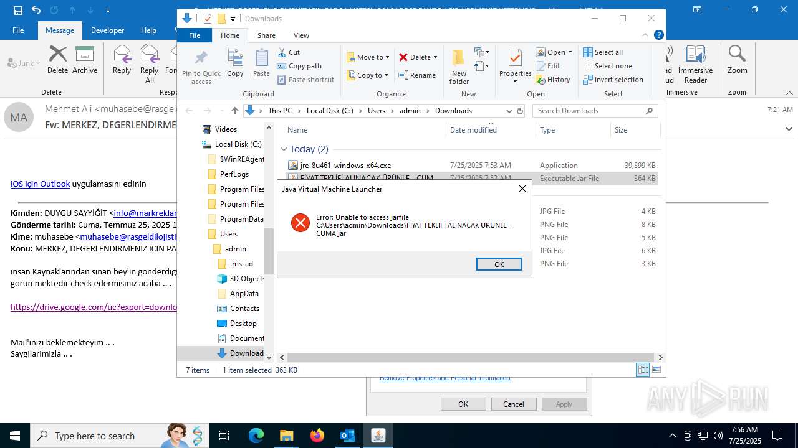Click Edit in the Open group

[x=548, y=66]
